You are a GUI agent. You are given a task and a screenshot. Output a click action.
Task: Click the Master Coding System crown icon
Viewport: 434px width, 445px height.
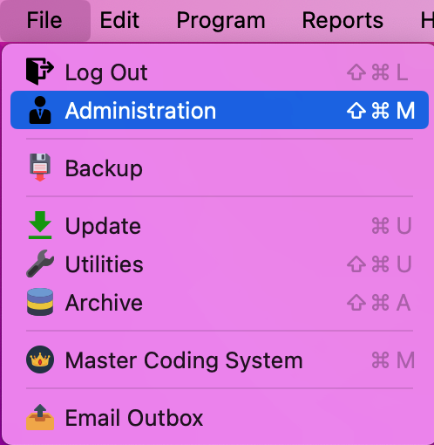coord(40,359)
